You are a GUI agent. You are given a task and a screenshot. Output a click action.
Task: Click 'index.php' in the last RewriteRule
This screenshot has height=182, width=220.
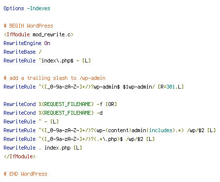pos(58,148)
